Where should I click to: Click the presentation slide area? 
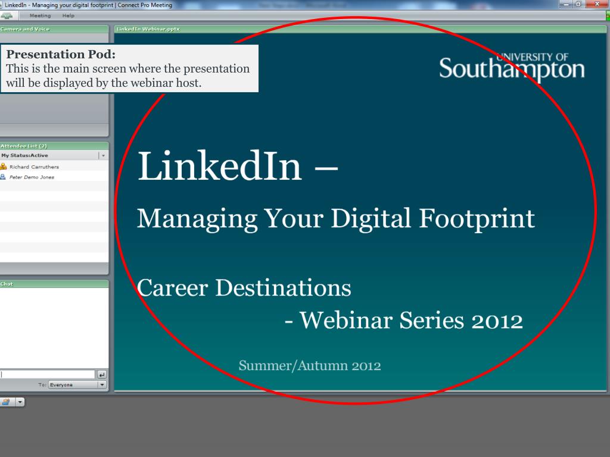[x=360, y=212]
